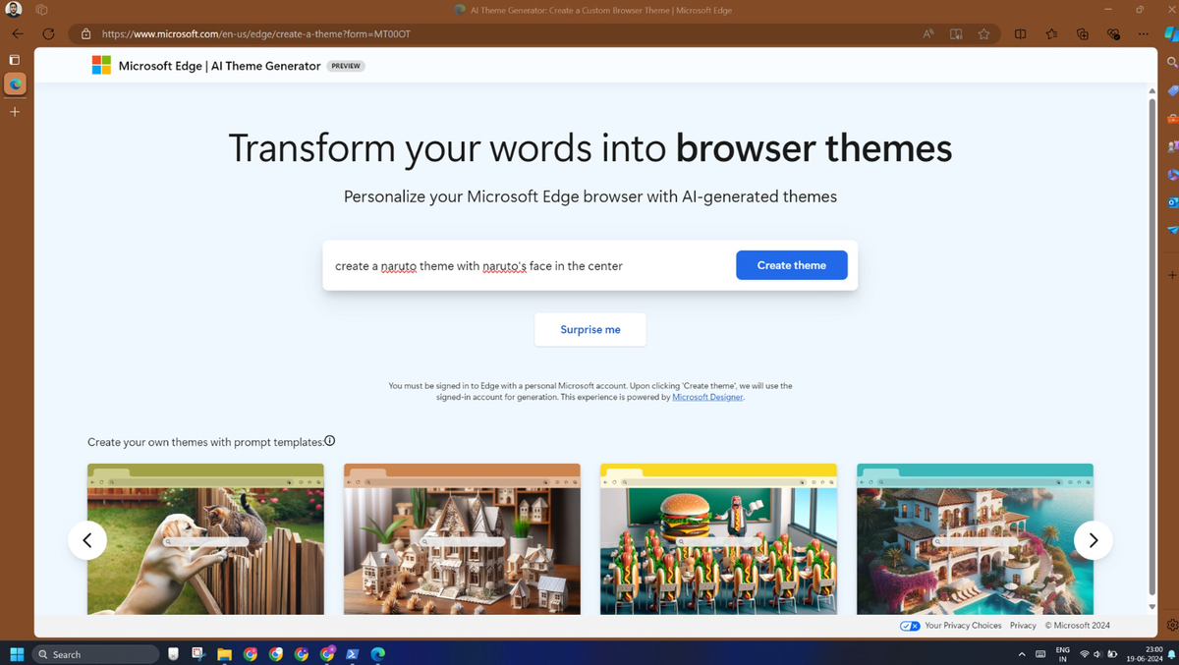Open File Explorer from taskbar
The width and height of the screenshot is (1179, 665).
point(224,654)
